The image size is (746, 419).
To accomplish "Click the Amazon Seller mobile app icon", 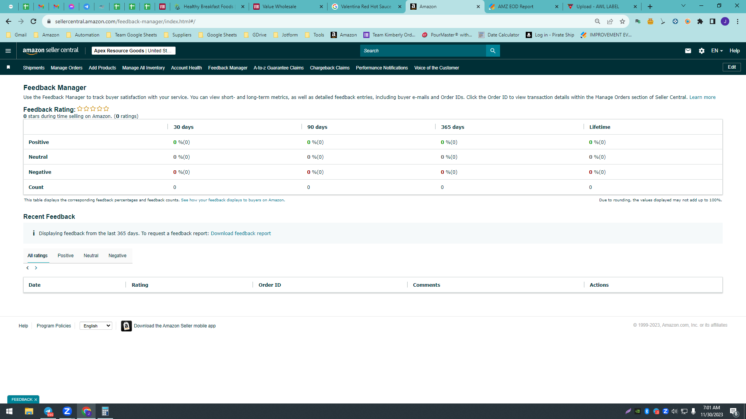I will 126,326.
